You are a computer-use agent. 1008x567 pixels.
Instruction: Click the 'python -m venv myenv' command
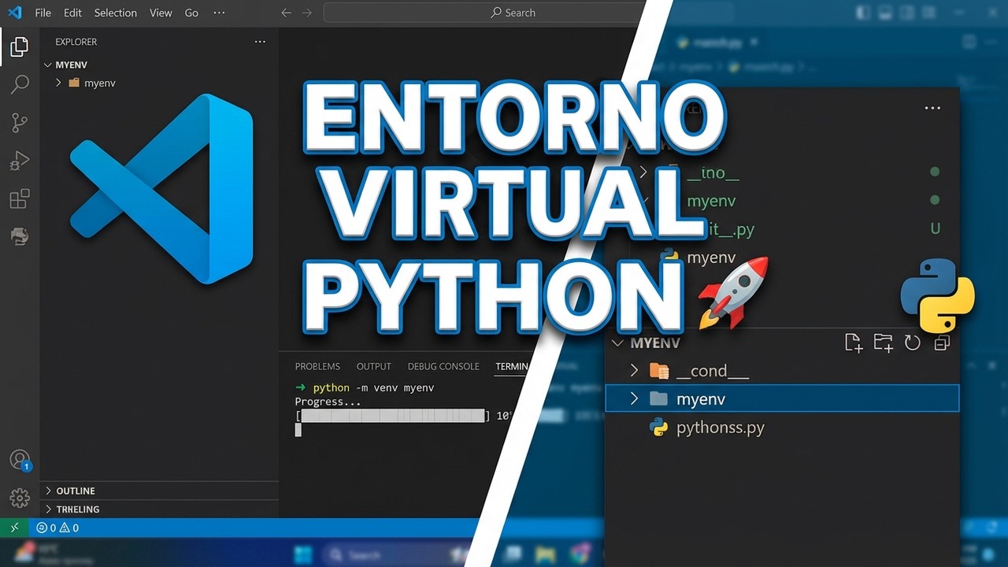373,387
